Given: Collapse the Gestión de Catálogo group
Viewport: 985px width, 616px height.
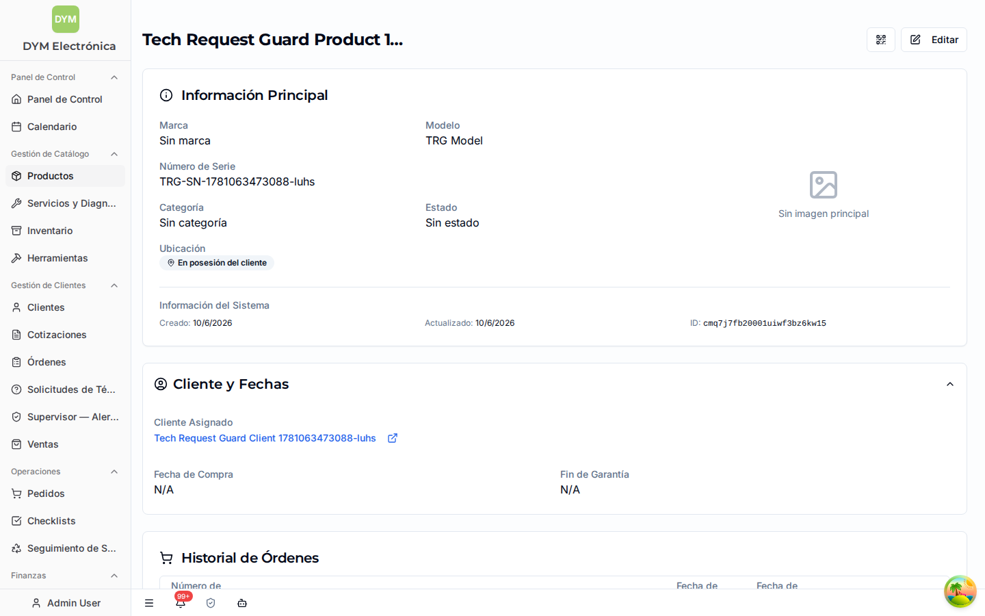Looking at the screenshot, I should (x=114, y=154).
